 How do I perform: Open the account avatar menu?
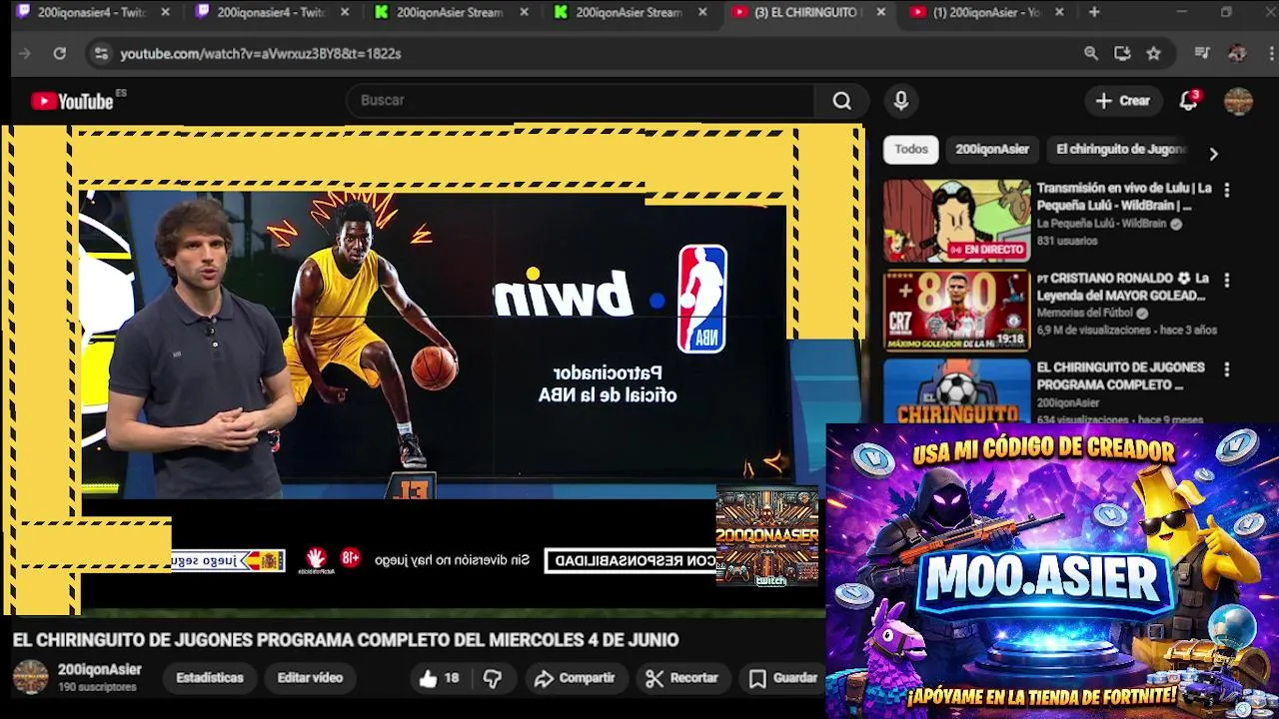pyautogui.click(x=1238, y=101)
